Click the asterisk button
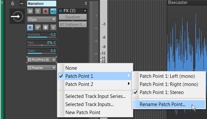Image resolution: width=207 pixels, height=119 pixels. [x=46, y=28]
